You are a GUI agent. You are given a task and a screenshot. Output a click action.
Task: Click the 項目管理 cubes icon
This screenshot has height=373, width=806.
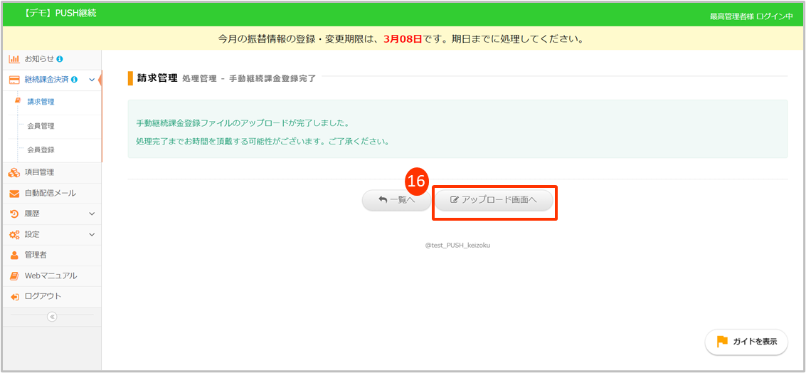(14, 172)
